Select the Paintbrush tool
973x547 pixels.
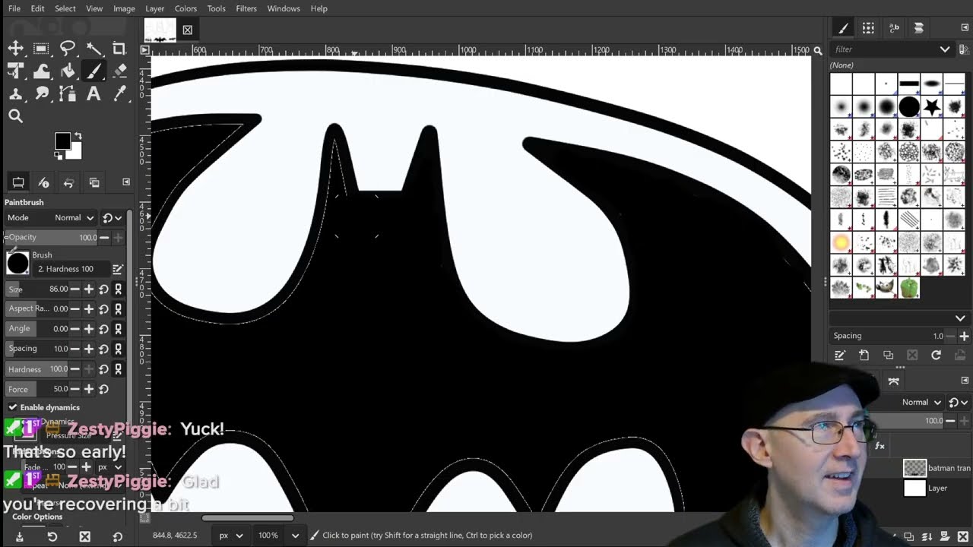pos(93,71)
